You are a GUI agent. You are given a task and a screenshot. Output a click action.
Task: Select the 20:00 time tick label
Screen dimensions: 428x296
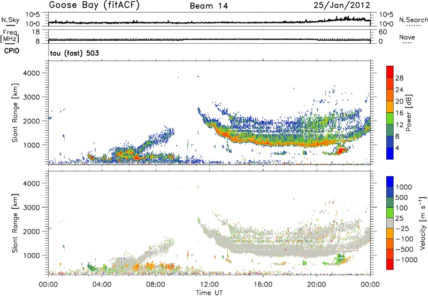316,285
